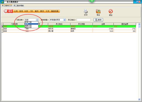The height and width of the screenshot is (102, 142).
Task: Choose 指定时间 time range option
Action: [x=55, y=11]
